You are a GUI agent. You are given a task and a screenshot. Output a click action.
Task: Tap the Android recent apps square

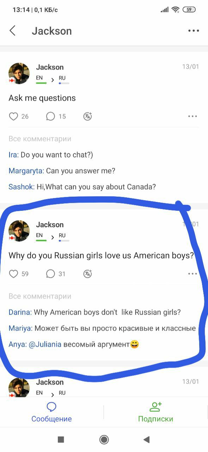click(61, 439)
